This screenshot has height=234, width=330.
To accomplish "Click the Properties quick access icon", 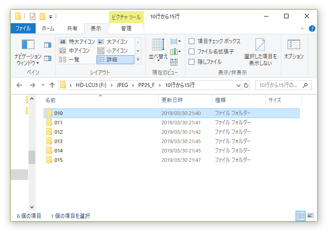I will [33, 16].
